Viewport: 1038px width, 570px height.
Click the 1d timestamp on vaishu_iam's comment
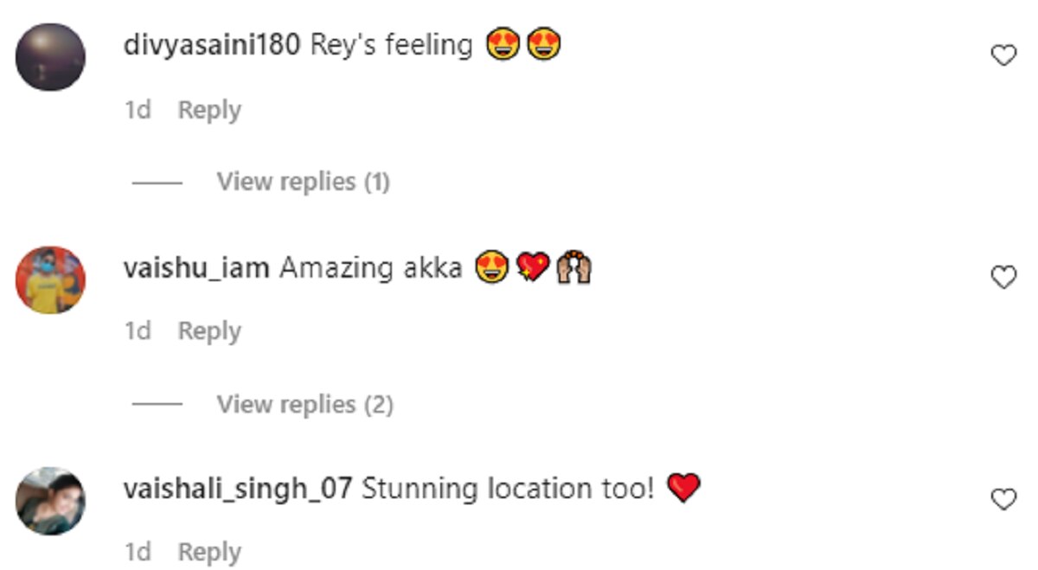(138, 331)
